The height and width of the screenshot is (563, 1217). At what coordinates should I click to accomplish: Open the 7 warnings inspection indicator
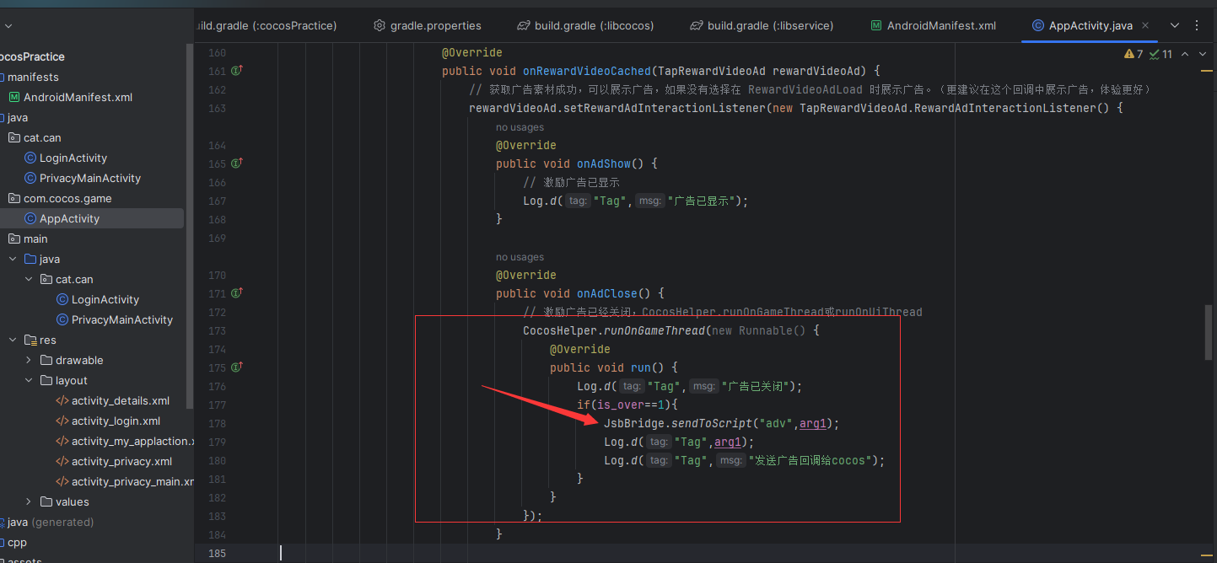coord(1135,53)
